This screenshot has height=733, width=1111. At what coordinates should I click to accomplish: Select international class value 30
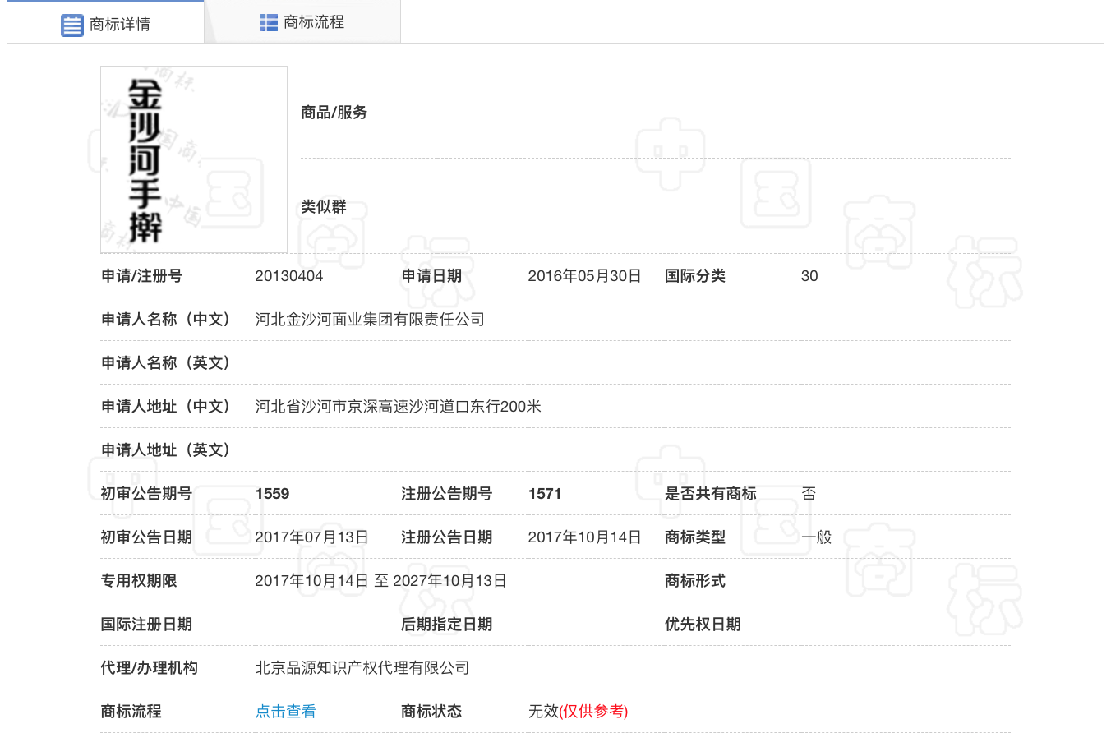(809, 276)
